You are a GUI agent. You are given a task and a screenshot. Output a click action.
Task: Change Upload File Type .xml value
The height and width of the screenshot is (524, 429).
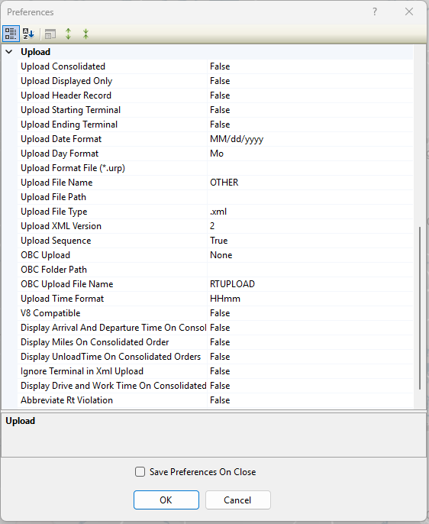click(310, 212)
